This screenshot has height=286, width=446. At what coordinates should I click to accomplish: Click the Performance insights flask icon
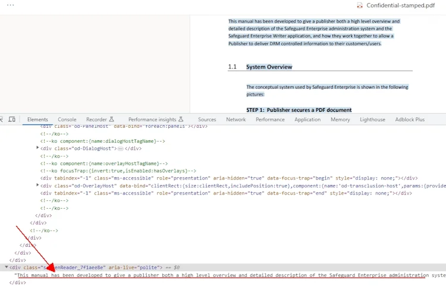pyautogui.click(x=181, y=120)
